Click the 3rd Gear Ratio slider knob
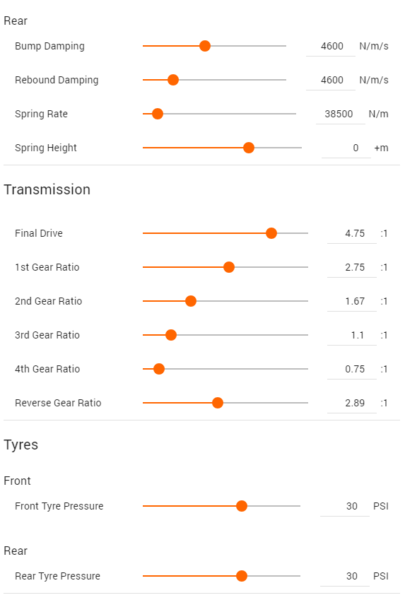The width and height of the screenshot is (405, 600). point(171,335)
